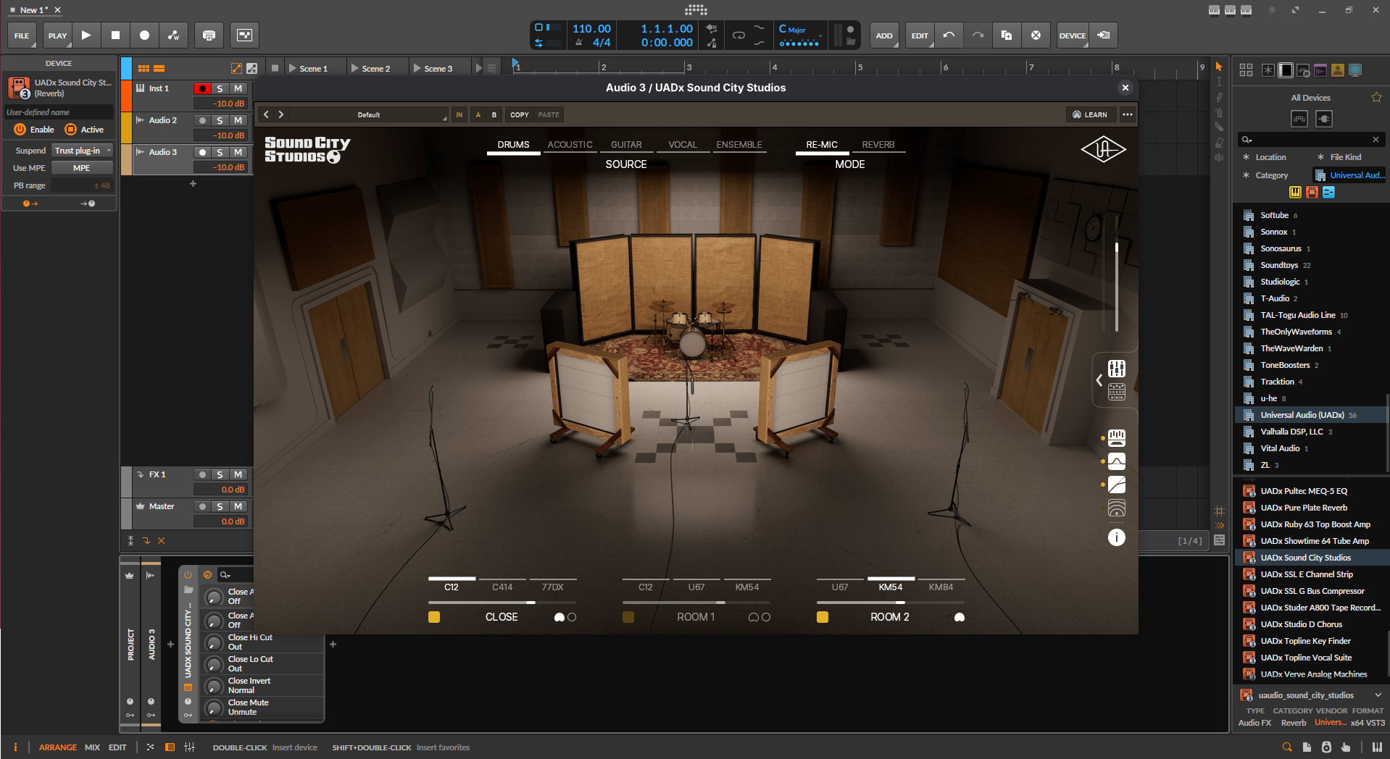This screenshot has height=759, width=1390.
Task: Click the COPY button in plugin header
Action: tap(519, 114)
